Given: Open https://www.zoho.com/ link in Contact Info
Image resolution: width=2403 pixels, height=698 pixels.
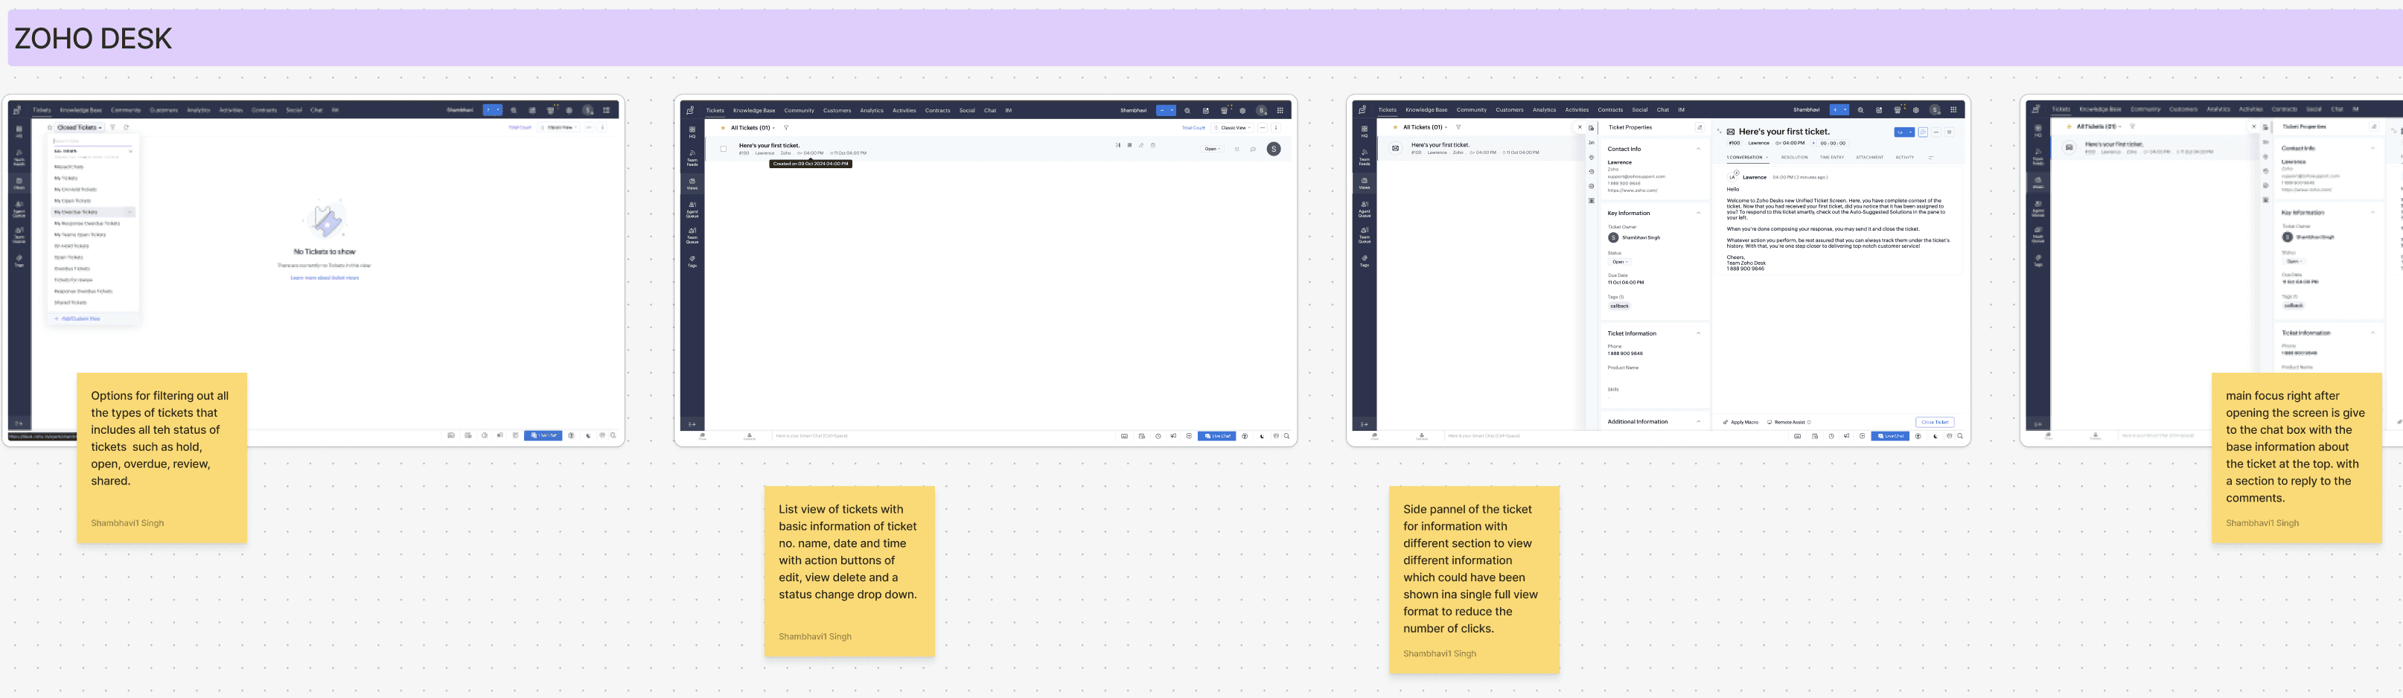Looking at the screenshot, I should pyautogui.click(x=1633, y=190).
